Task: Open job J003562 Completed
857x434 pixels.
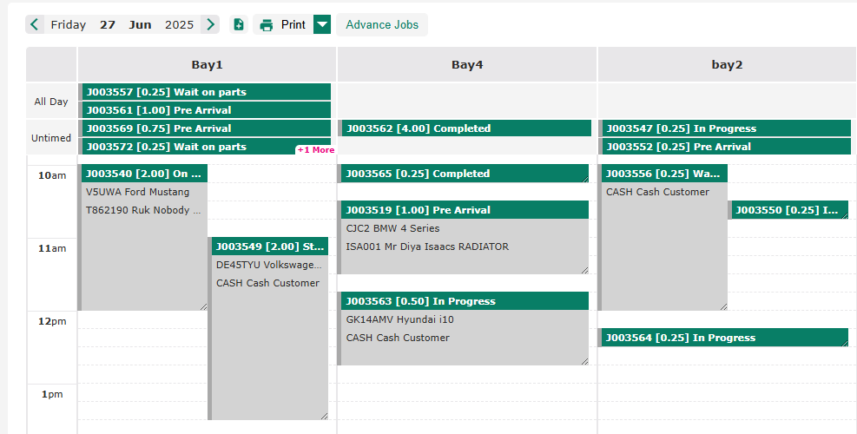Action: 465,128
